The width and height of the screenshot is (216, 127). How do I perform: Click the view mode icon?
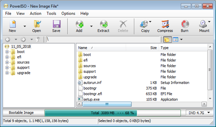pos(176,40)
